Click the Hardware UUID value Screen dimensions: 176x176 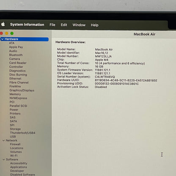pyautogui.click(x=126, y=80)
